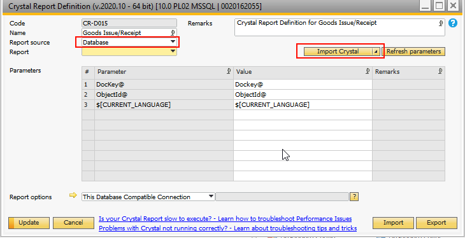Click the small question mark options button
The image size is (465, 238).
coord(354,197)
